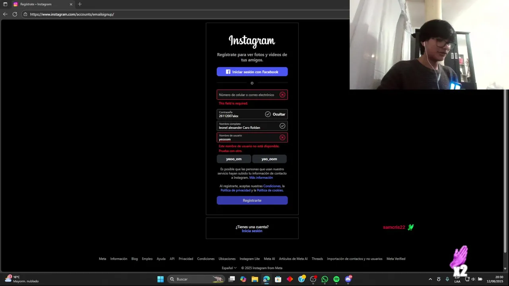
Task: Open the Ayuda footer link
Action: tap(161, 259)
